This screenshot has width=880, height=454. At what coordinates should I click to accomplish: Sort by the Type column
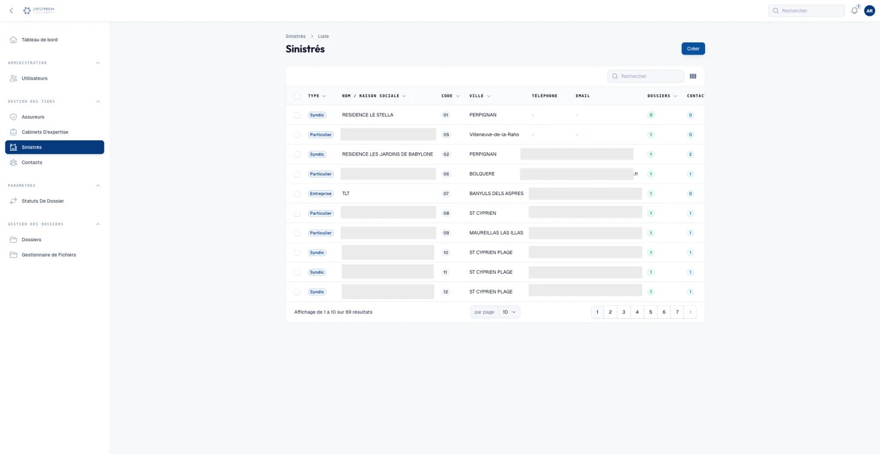[x=317, y=96]
